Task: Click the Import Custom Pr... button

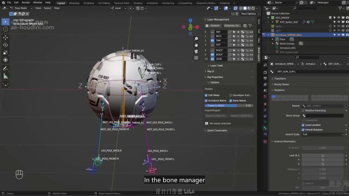Action: (x=242, y=116)
